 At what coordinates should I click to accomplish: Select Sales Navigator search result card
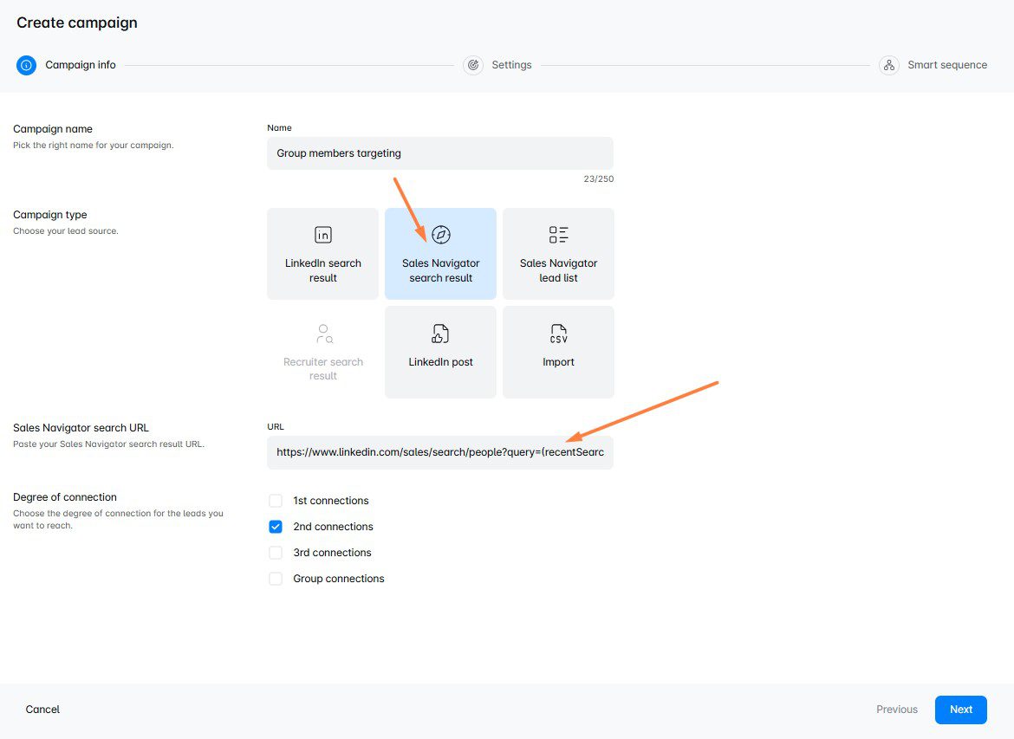pos(440,254)
